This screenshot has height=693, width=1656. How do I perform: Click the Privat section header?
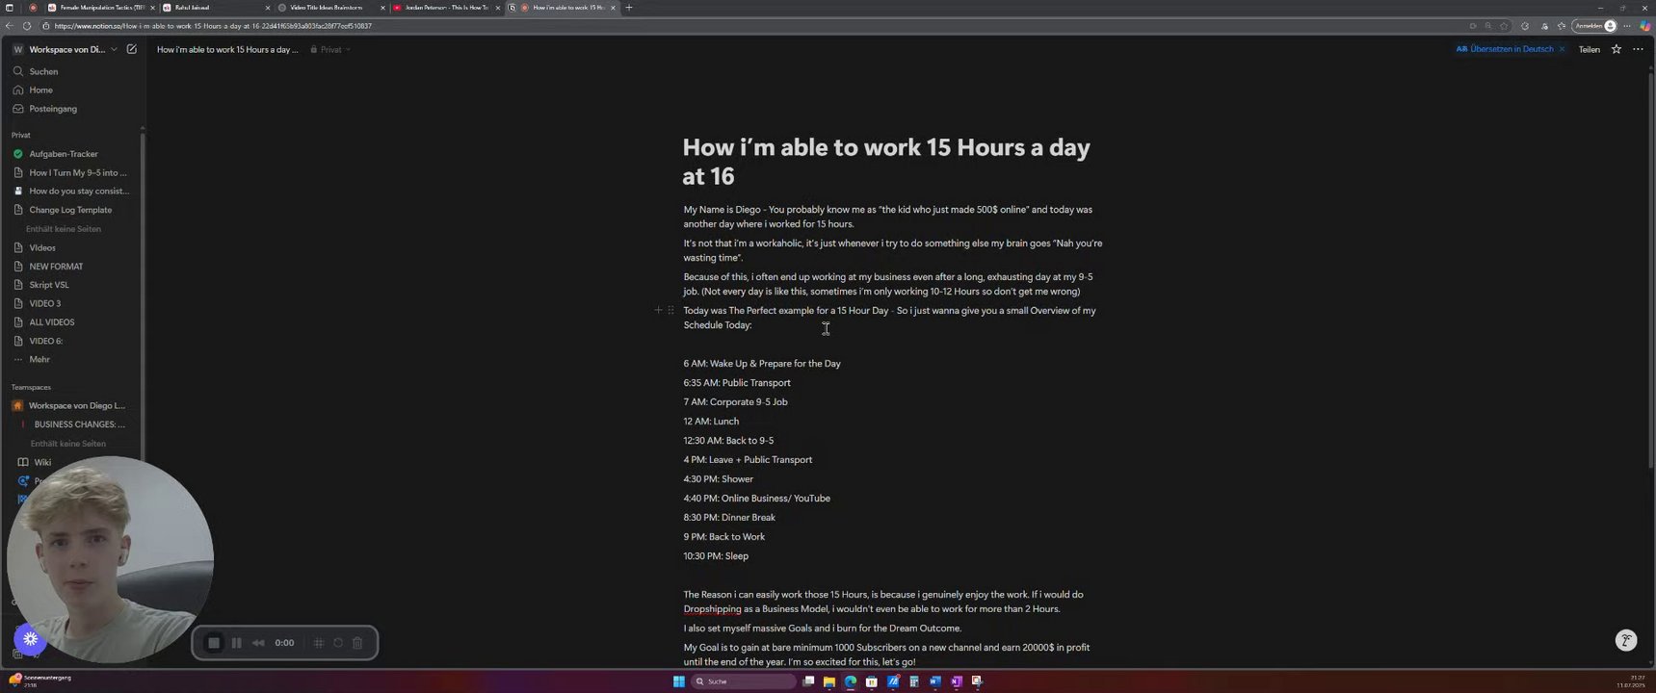pyautogui.click(x=21, y=135)
